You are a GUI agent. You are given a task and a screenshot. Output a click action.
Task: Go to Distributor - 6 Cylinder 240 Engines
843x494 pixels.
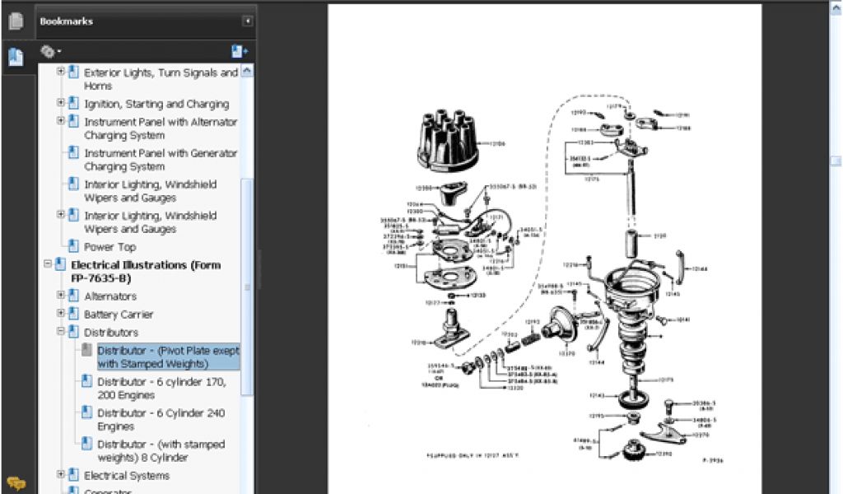pyautogui.click(x=161, y=420)
